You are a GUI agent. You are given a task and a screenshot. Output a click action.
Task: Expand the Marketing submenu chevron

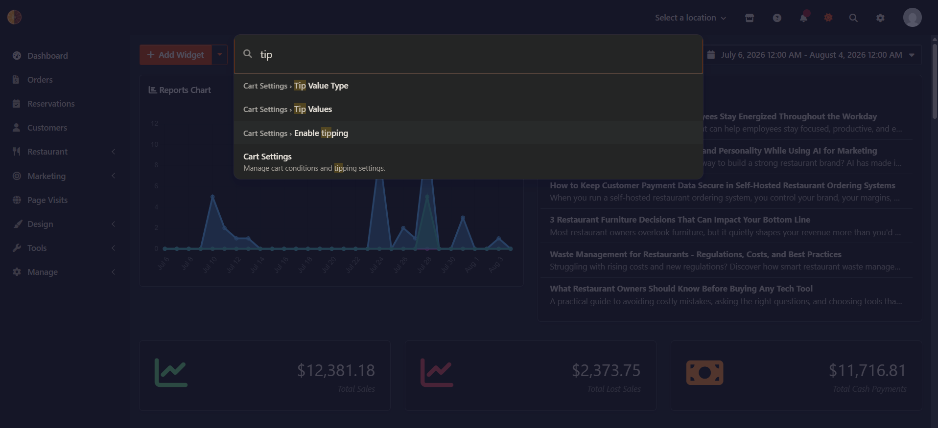click(x=113, y=176)
